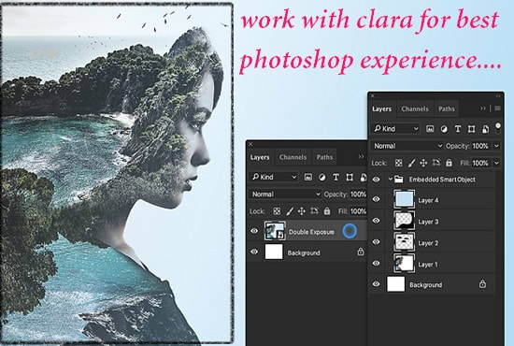Screen dimensions: 514x346
Task: Click Fill value in Double Exposure panel
Action: click(358, 211)
